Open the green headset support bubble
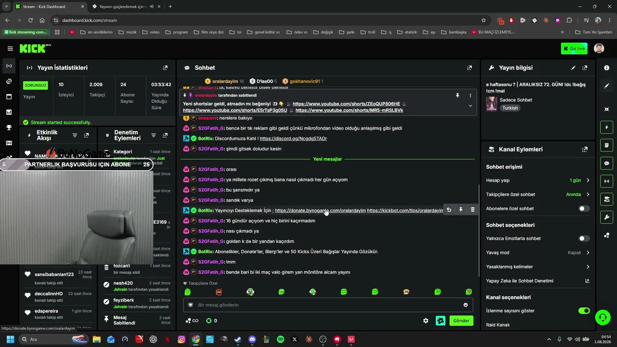The image size is (617, 347). tap(603, 317)
